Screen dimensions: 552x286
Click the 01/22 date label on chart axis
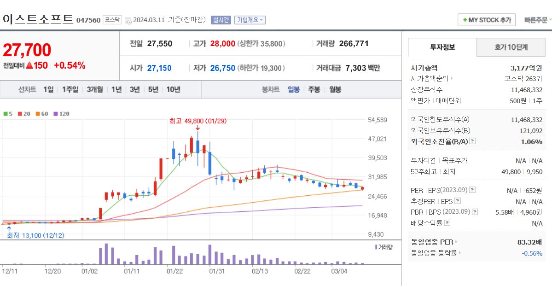coord(174,271)
